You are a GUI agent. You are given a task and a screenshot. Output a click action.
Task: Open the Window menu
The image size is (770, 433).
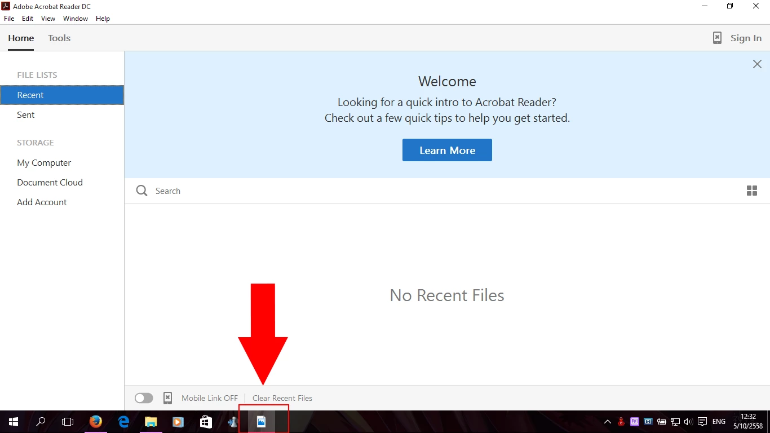click(x=76, y=19)
